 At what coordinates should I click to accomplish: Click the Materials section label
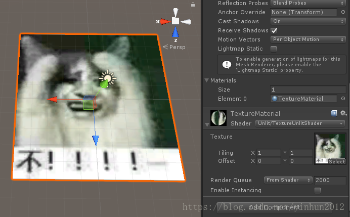coord(223,80)
